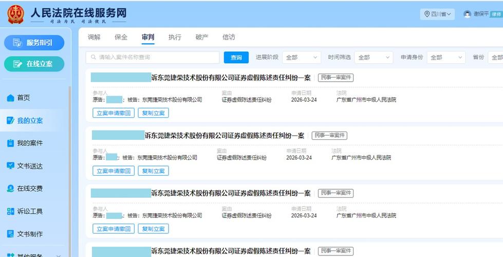Click the 人民法院在线服务网 site title
Screen dimensions: 503x257
click(x=79, y=13)
